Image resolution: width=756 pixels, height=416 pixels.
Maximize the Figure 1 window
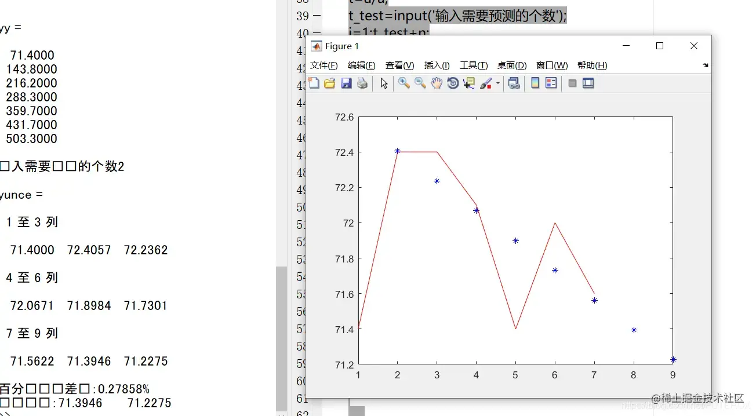click(659, 46)
